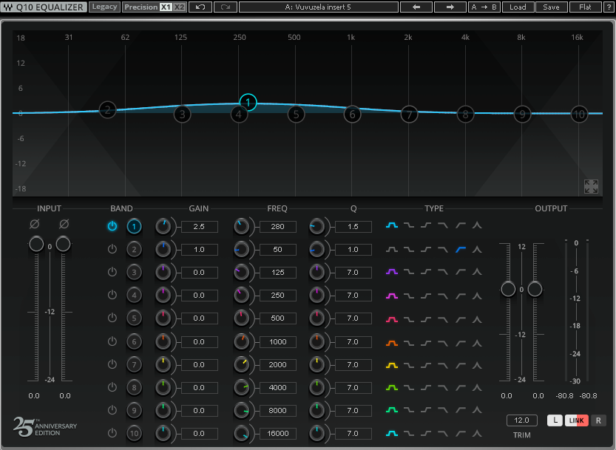Select band number 6 button
The width and height of the screenshot is (616, 450).
click(134, 341)
